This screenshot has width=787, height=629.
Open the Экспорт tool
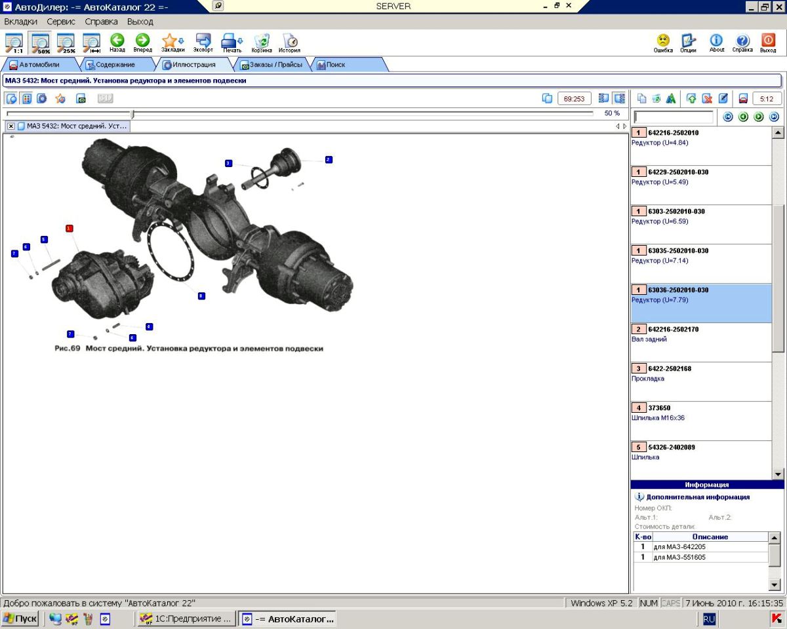point(203,43)
